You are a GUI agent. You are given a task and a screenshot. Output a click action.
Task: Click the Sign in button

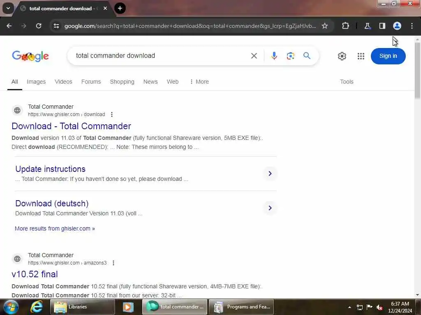(x=388, y=56)
